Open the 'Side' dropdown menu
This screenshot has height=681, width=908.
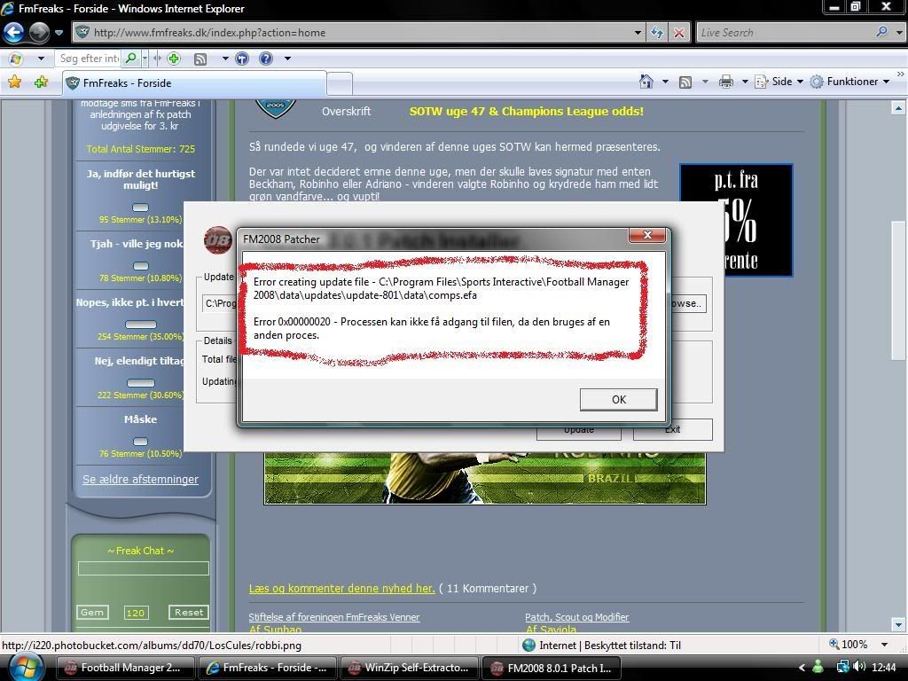tap(782, 82)
